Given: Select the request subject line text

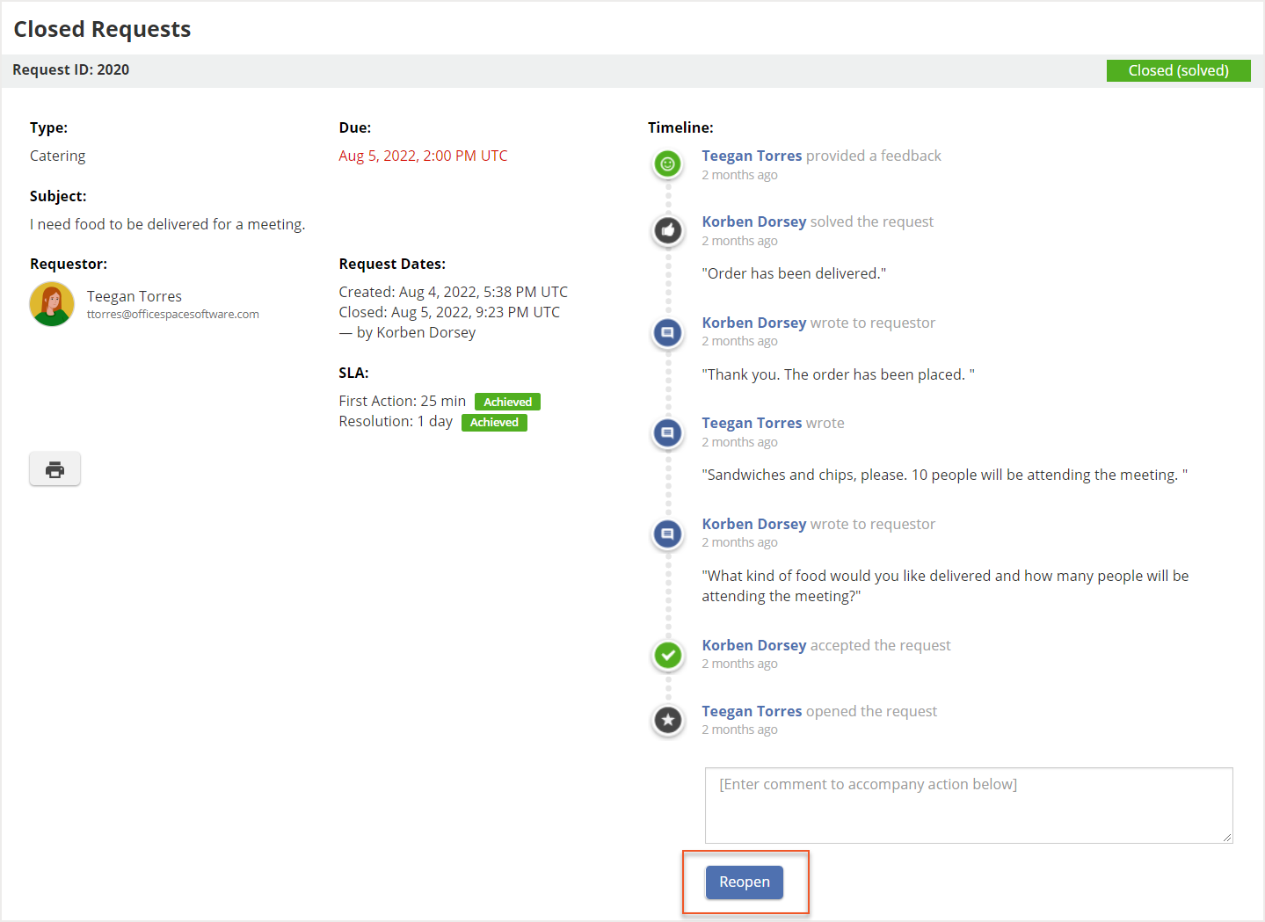Looking at the screenshot, I should click(x=167, y=224).
